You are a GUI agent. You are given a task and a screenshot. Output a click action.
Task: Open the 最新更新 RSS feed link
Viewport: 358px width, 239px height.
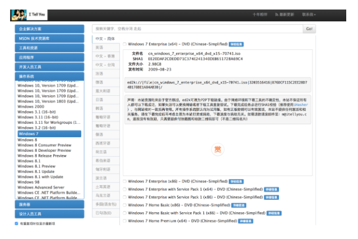(x=285, y=15)
